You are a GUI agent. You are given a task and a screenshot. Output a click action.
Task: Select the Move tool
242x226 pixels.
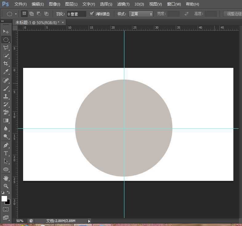6,31
